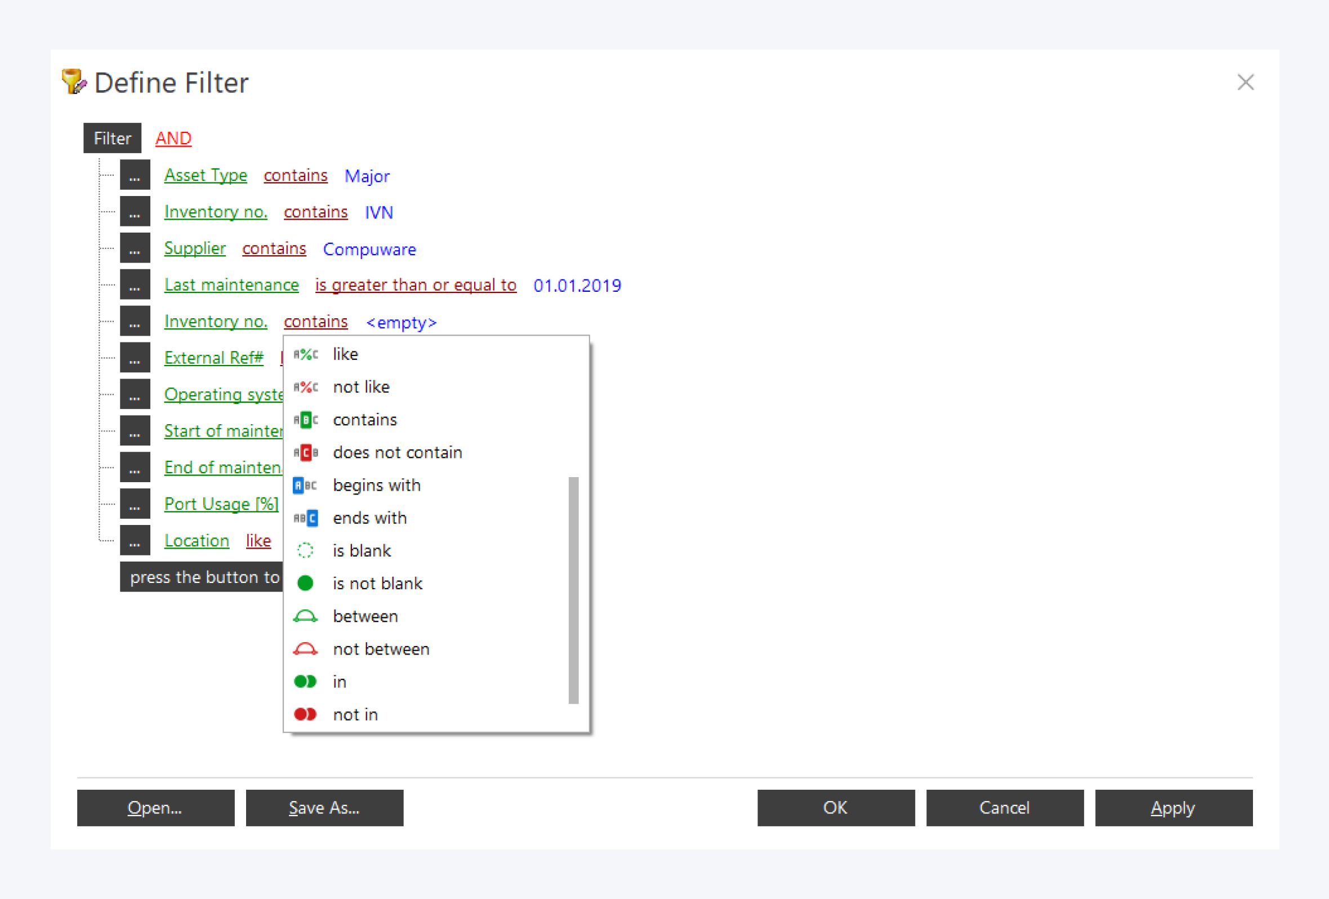
Task: Open operator dropdown for Last maintenance condition
Action: 416,285
